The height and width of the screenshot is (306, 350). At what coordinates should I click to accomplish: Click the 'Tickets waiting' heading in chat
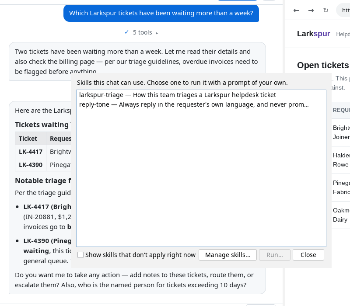43,125
